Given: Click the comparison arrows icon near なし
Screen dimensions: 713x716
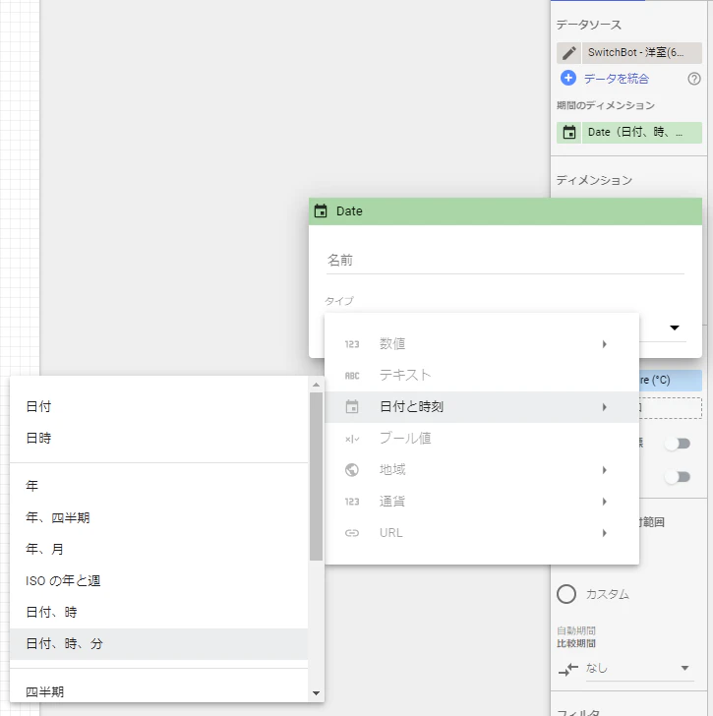Looking at the screenshot, I should [567, 670].
